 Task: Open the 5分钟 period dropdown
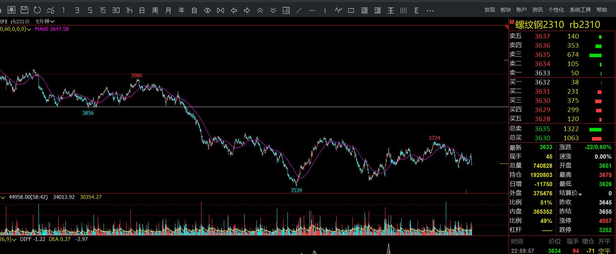[45, 22]
